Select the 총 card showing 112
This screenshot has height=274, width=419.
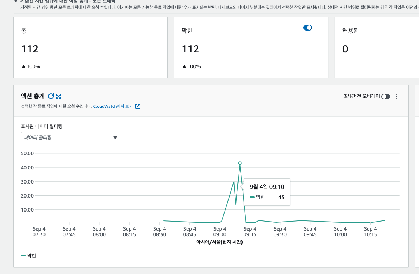90,47
